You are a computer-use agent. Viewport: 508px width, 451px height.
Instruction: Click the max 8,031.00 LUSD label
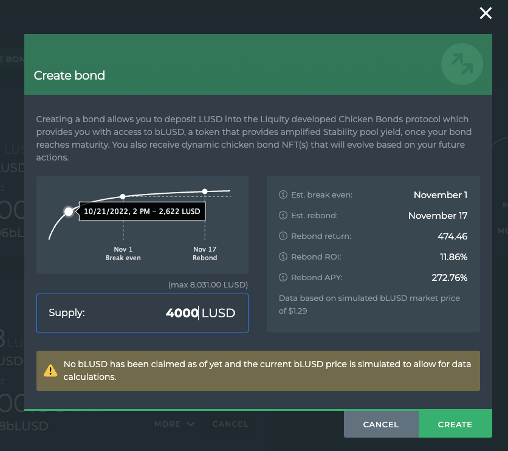208,285
